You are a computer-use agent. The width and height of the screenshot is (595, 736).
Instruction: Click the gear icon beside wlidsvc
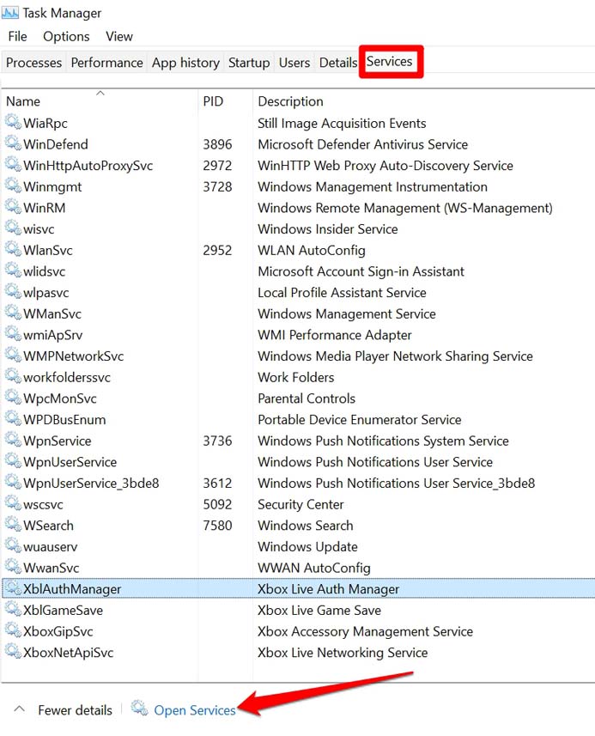click(13, 271)
